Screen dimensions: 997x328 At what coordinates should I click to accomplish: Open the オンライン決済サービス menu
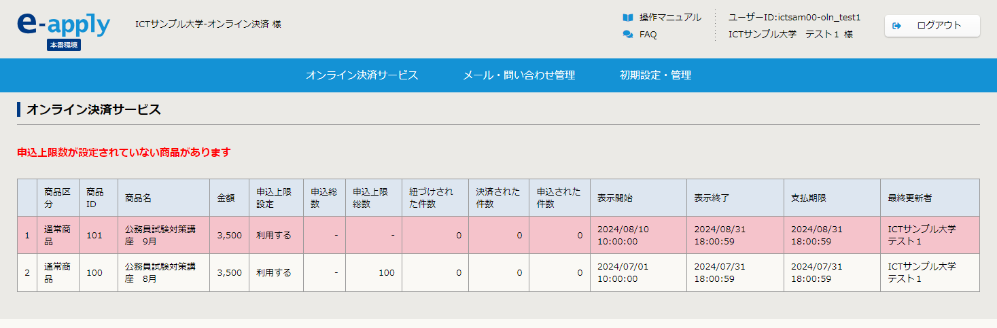click(x=362, y=75)
